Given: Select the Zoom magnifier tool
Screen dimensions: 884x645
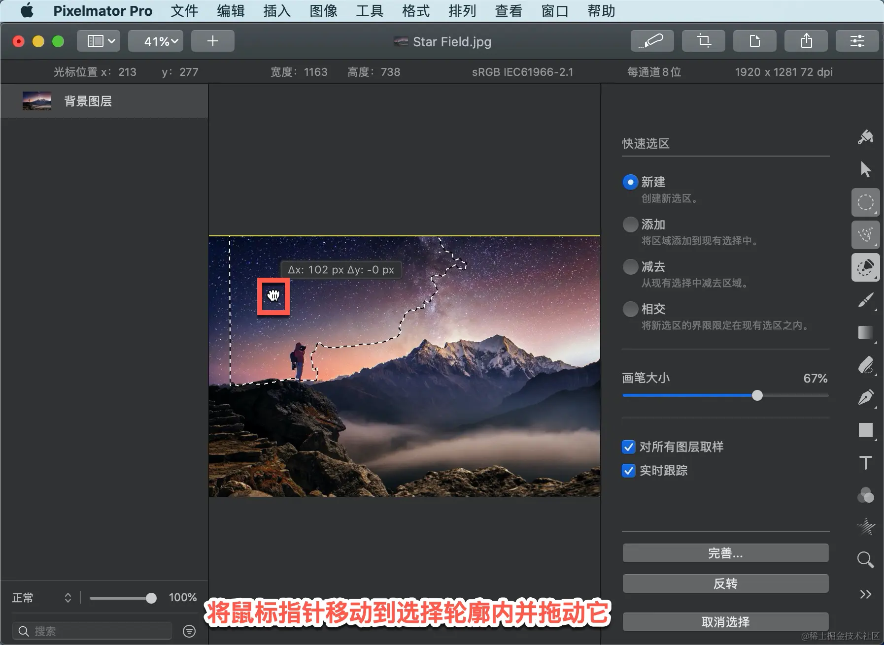Looking at the screenshot, I should (x=865, y=559).
